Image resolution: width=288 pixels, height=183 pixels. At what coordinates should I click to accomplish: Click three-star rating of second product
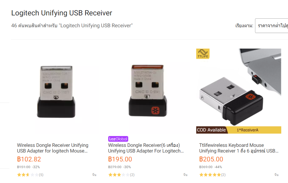click(121, 175)
